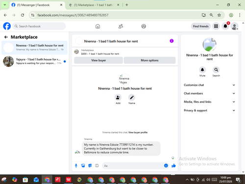The height and width of the screenshot is (184, 245).
Task: Choose a GIF in composer
Action: tap(97, 166)
